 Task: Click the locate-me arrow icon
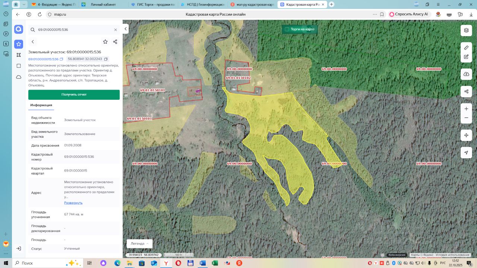pos(466,153)
